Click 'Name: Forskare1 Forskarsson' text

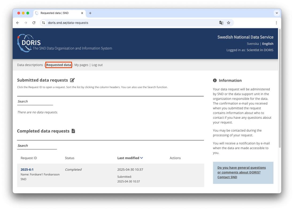[x=40, y=174]
